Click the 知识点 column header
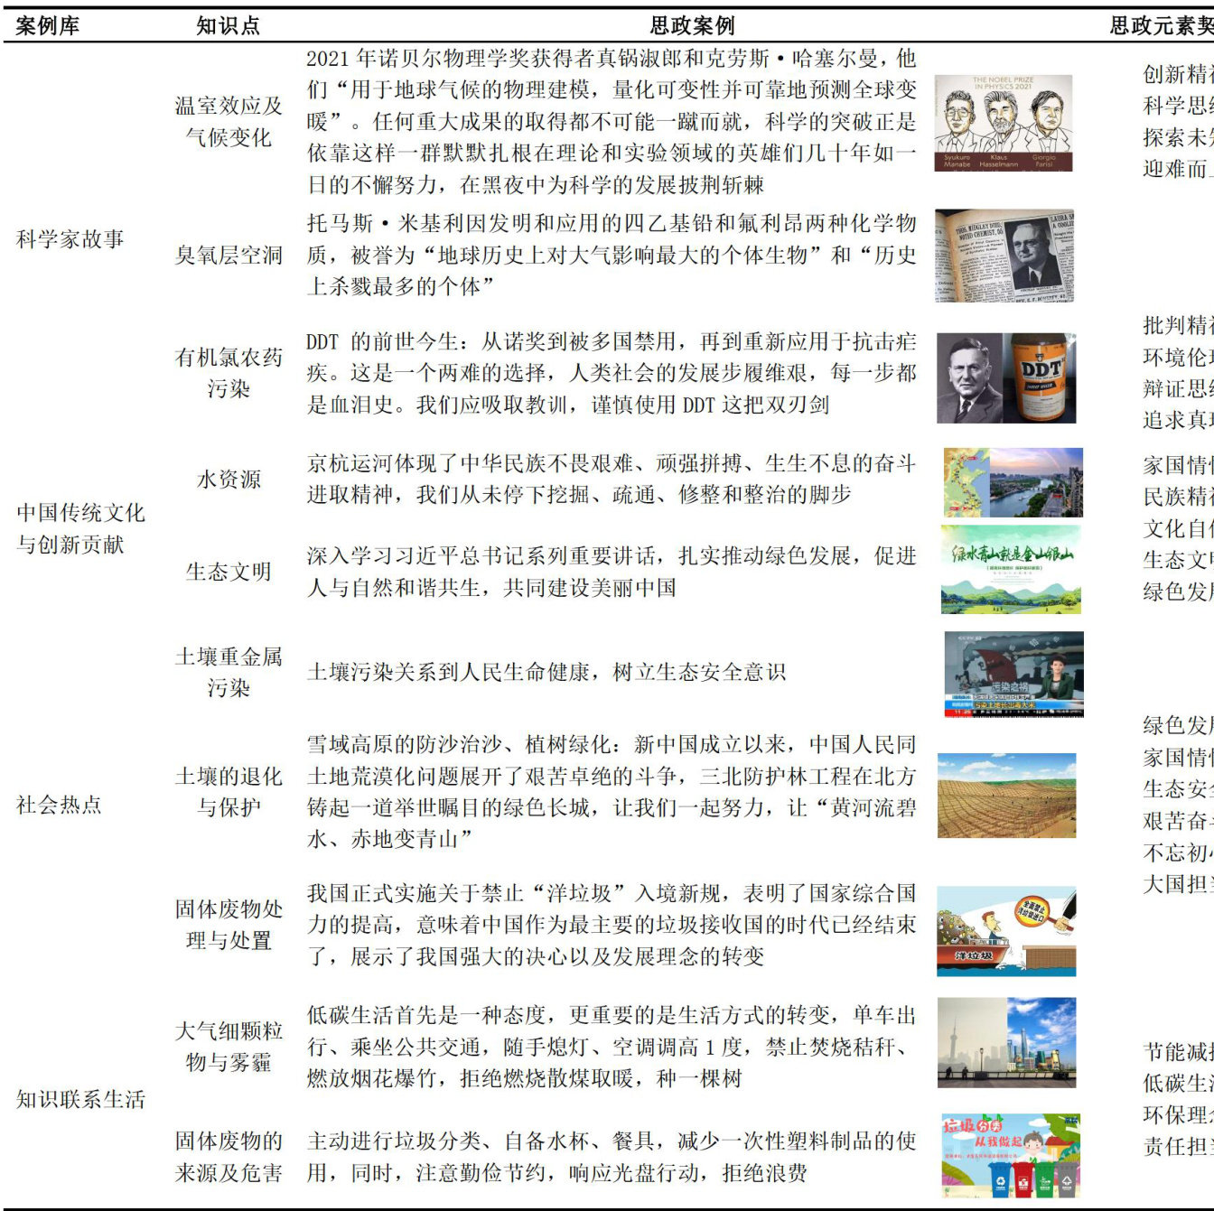Image resolution: width=1214 pixels, height=1211 pixels. coord(229,25)
